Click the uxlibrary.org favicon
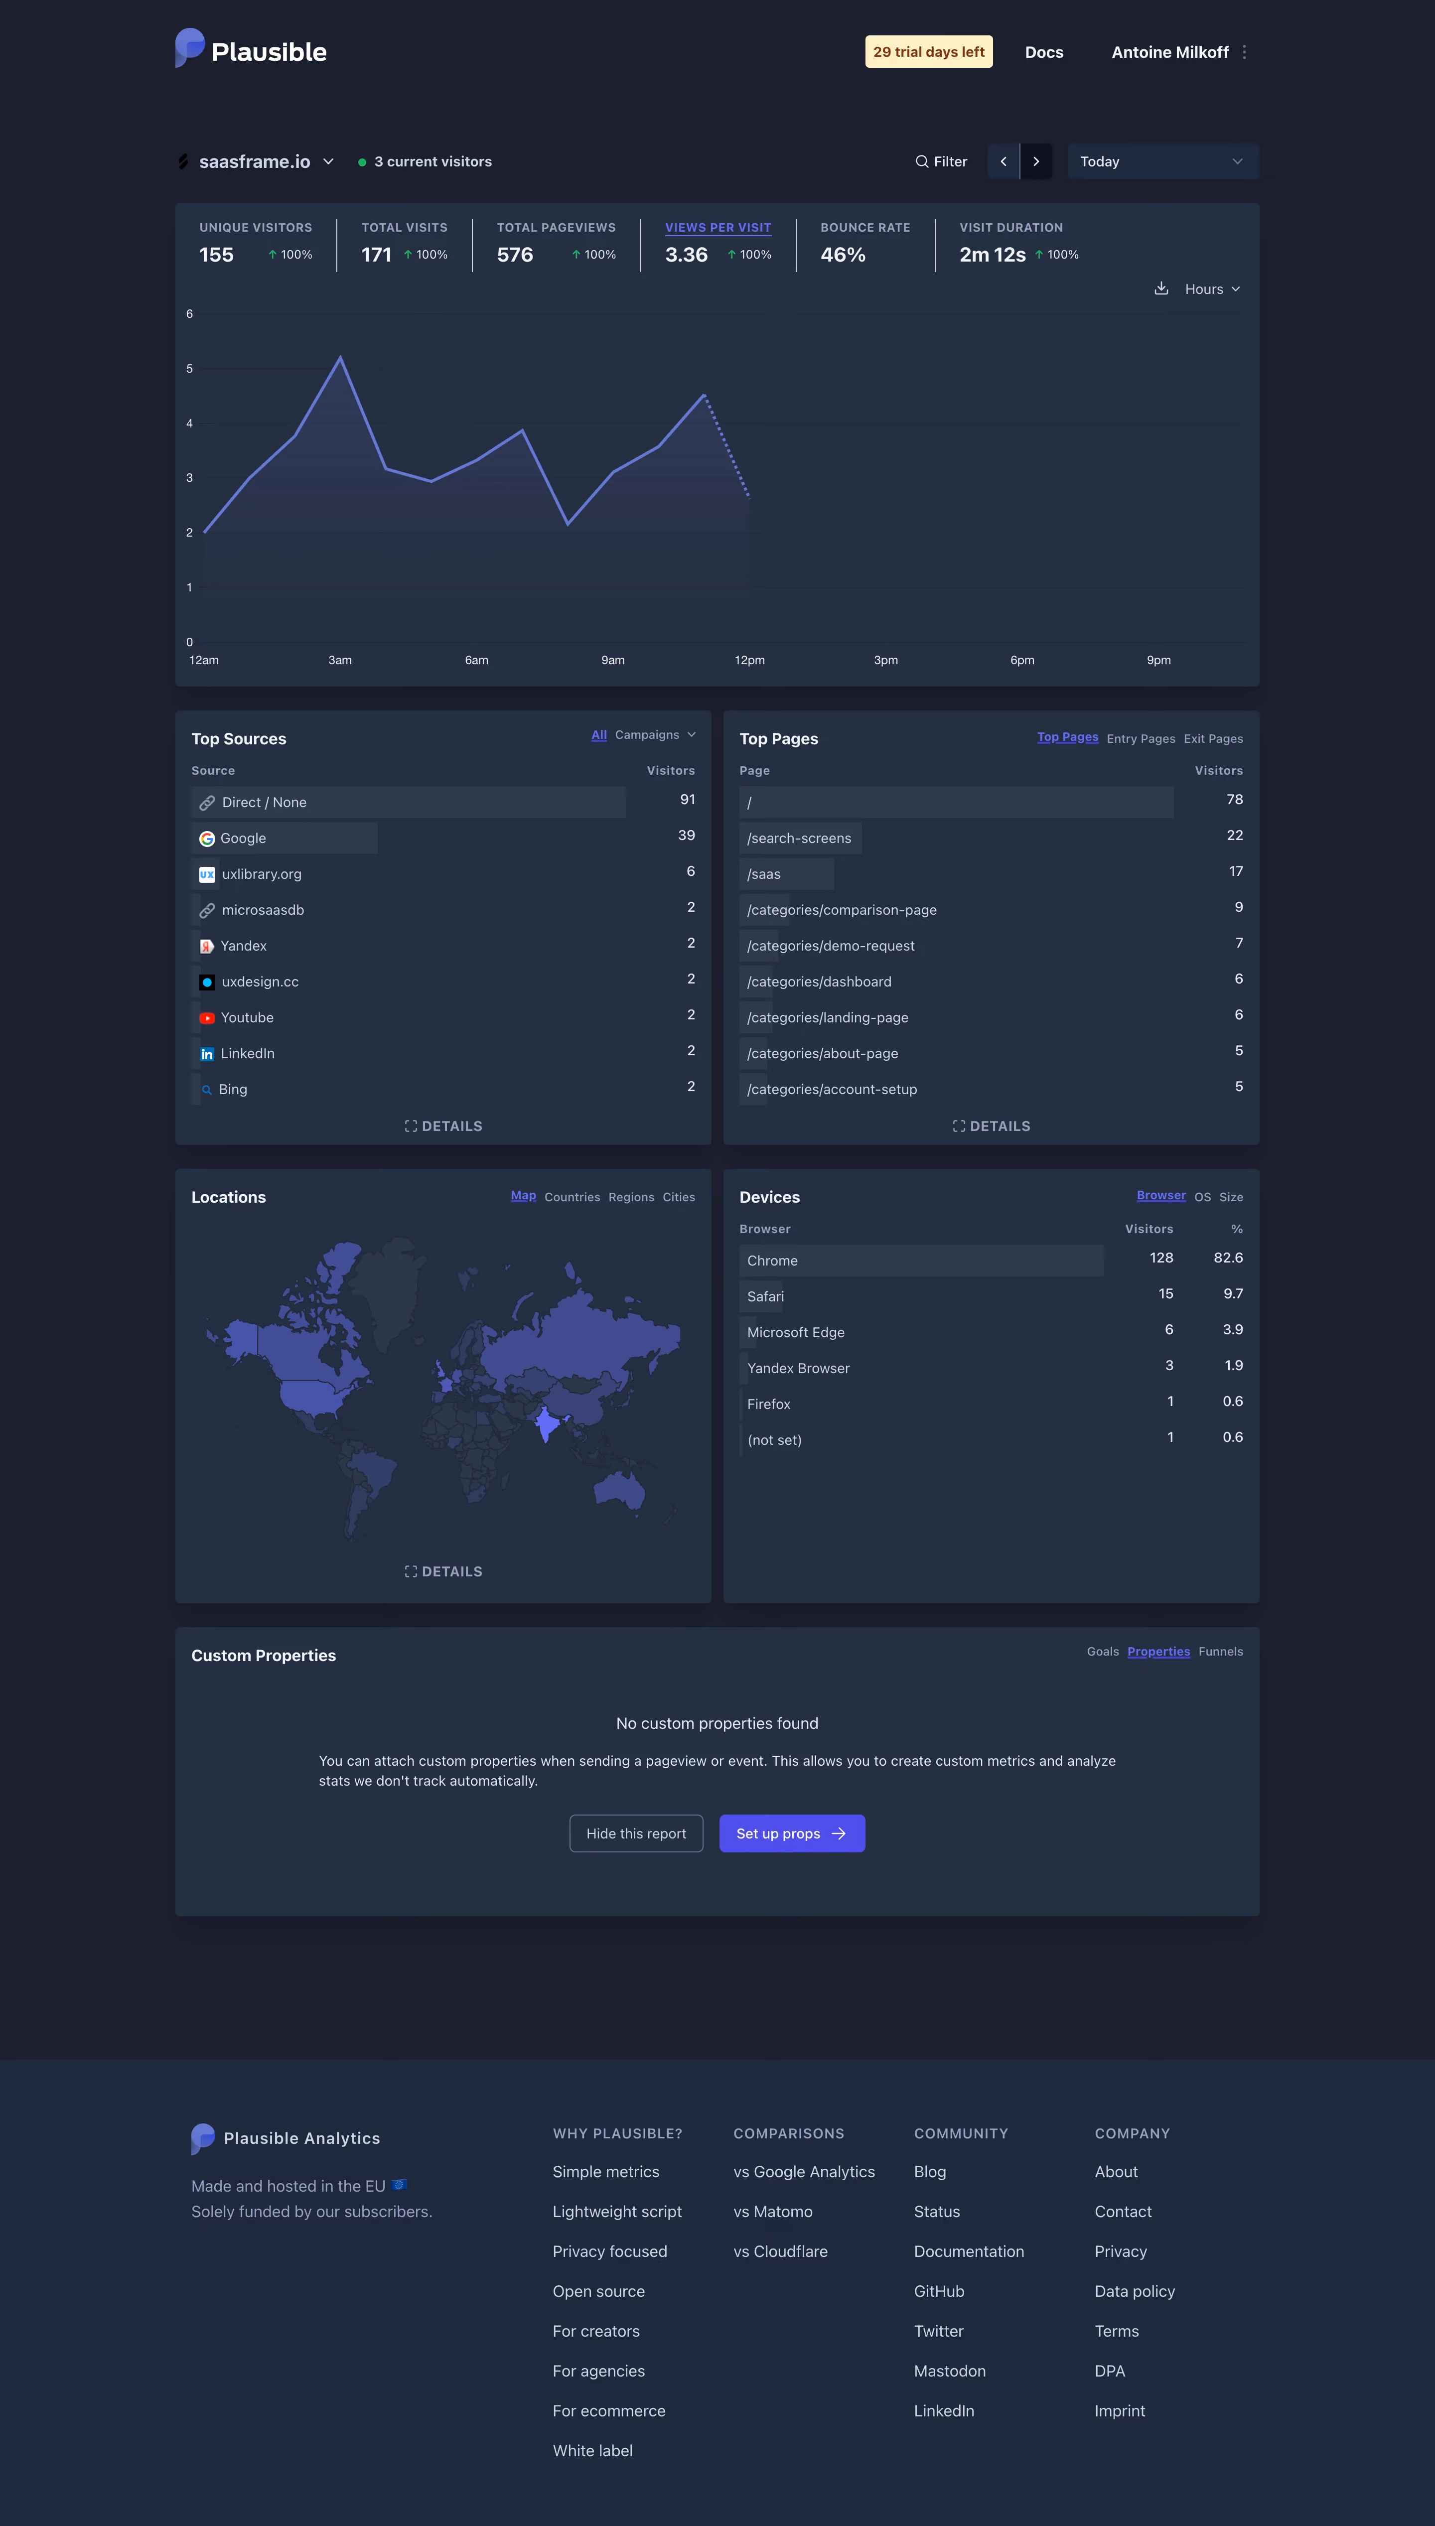Viewport: 1435px width, 2526px height. point(207,874)
